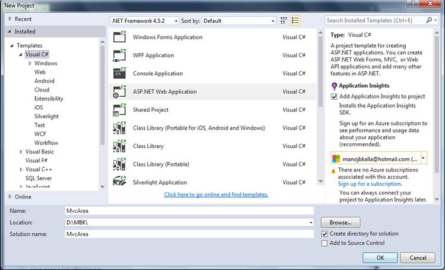Click the project Name text field

click(188, 211)
